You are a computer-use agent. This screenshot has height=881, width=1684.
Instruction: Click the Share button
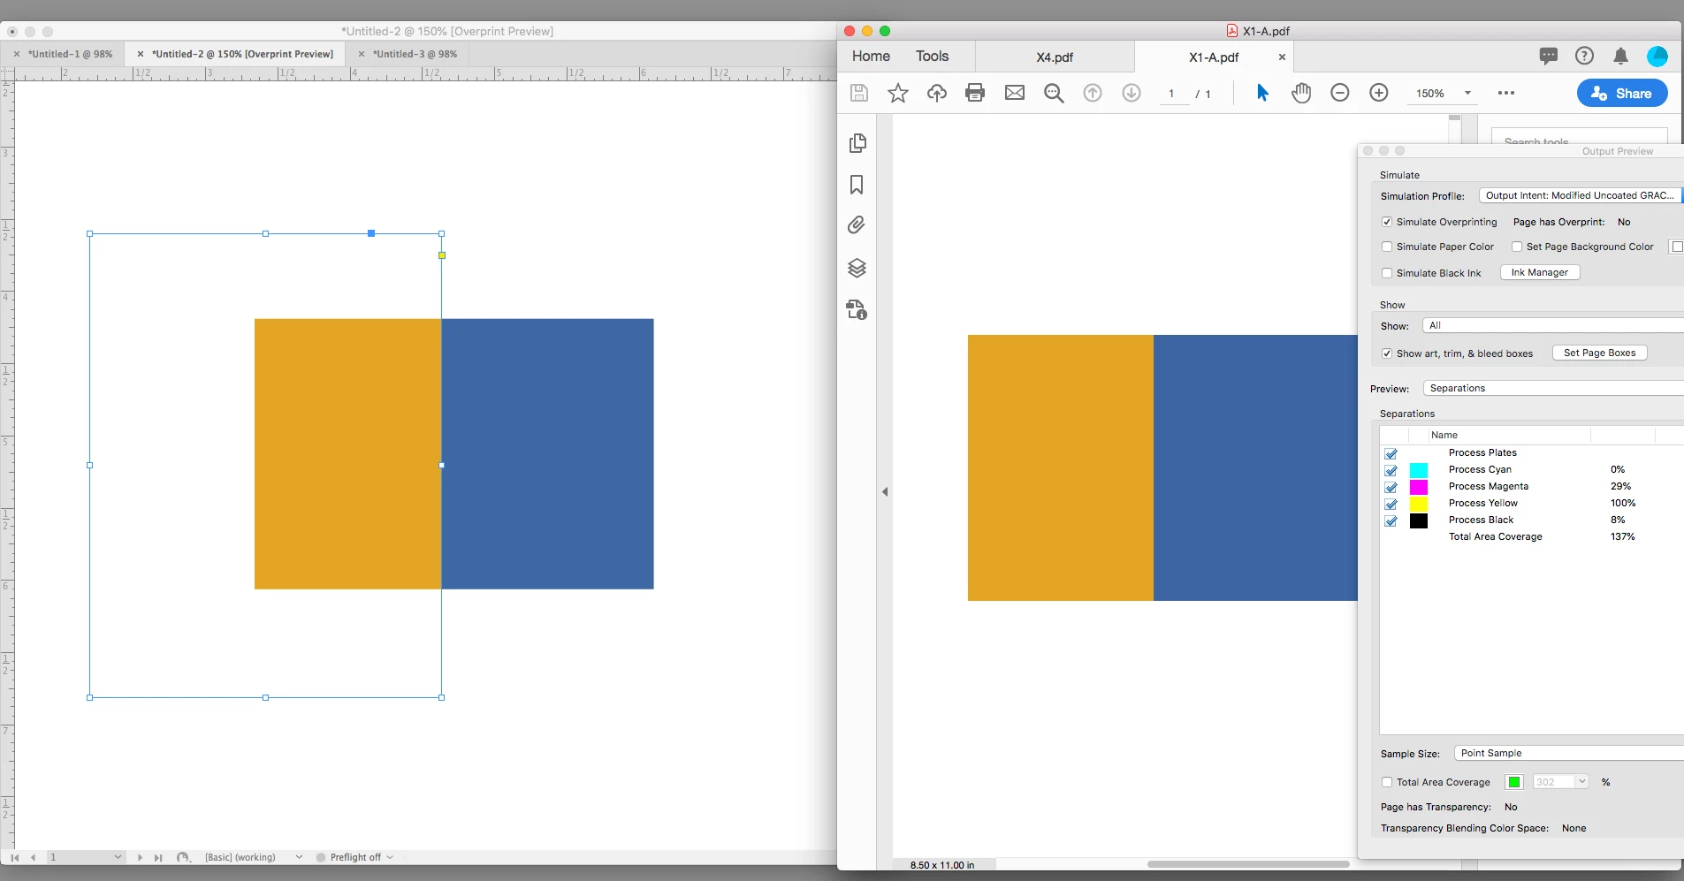click(1622, 93)
